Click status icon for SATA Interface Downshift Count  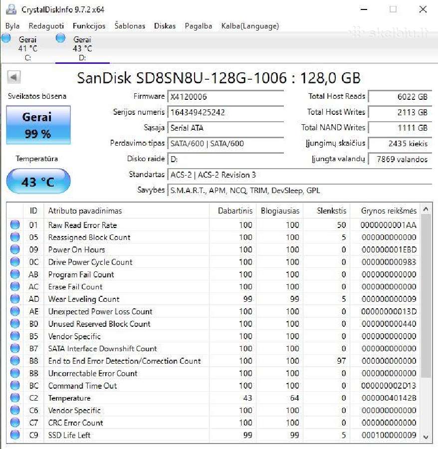15,348
